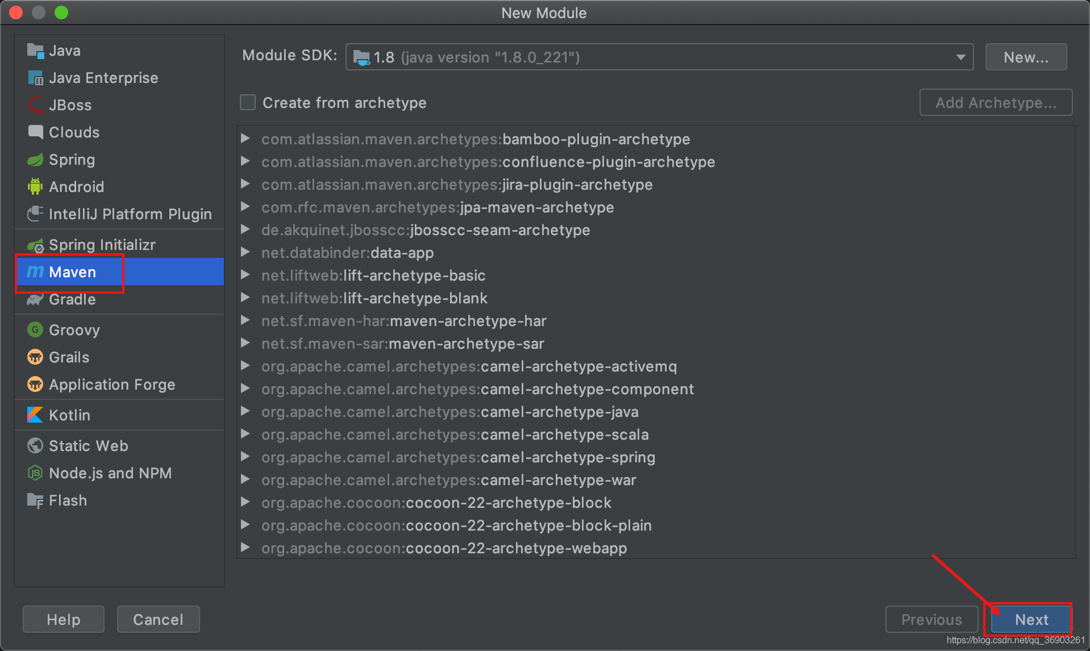
Task: Click the Clouds speech-bubble icon
Action: point(35,132)
